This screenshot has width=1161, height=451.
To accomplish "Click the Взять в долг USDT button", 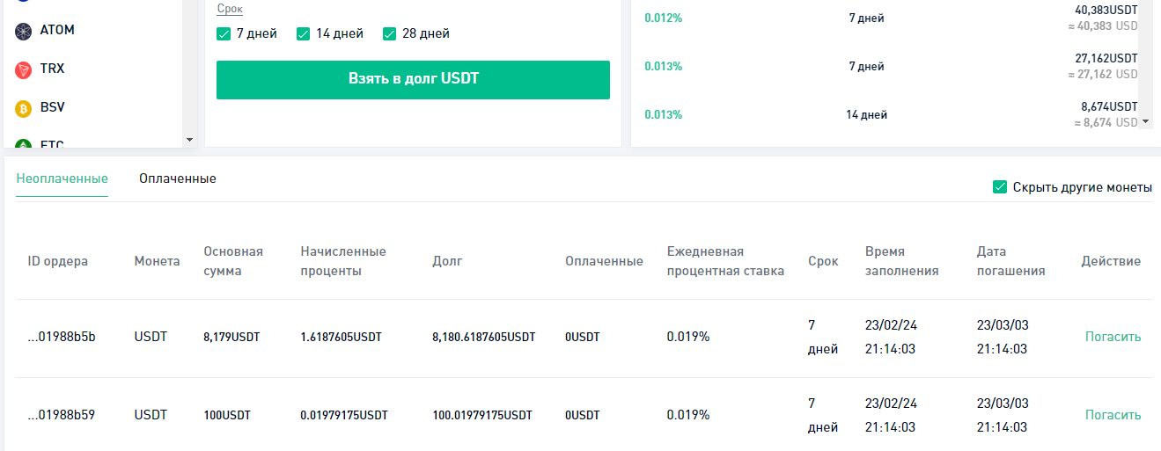I will (x=413, y=80).
